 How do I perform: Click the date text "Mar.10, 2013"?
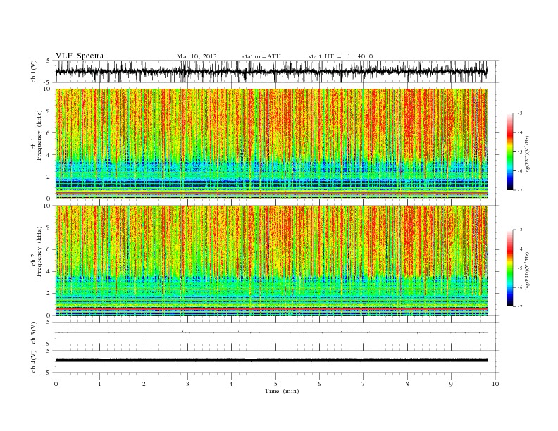[197, 56]
